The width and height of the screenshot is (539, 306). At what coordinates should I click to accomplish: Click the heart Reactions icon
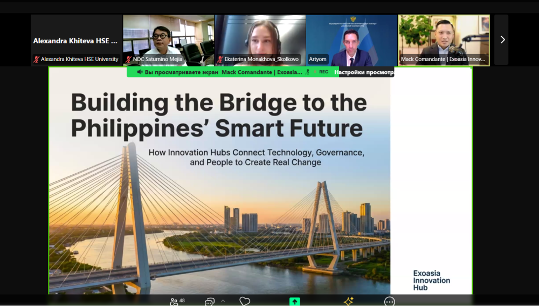coord(245,302)
